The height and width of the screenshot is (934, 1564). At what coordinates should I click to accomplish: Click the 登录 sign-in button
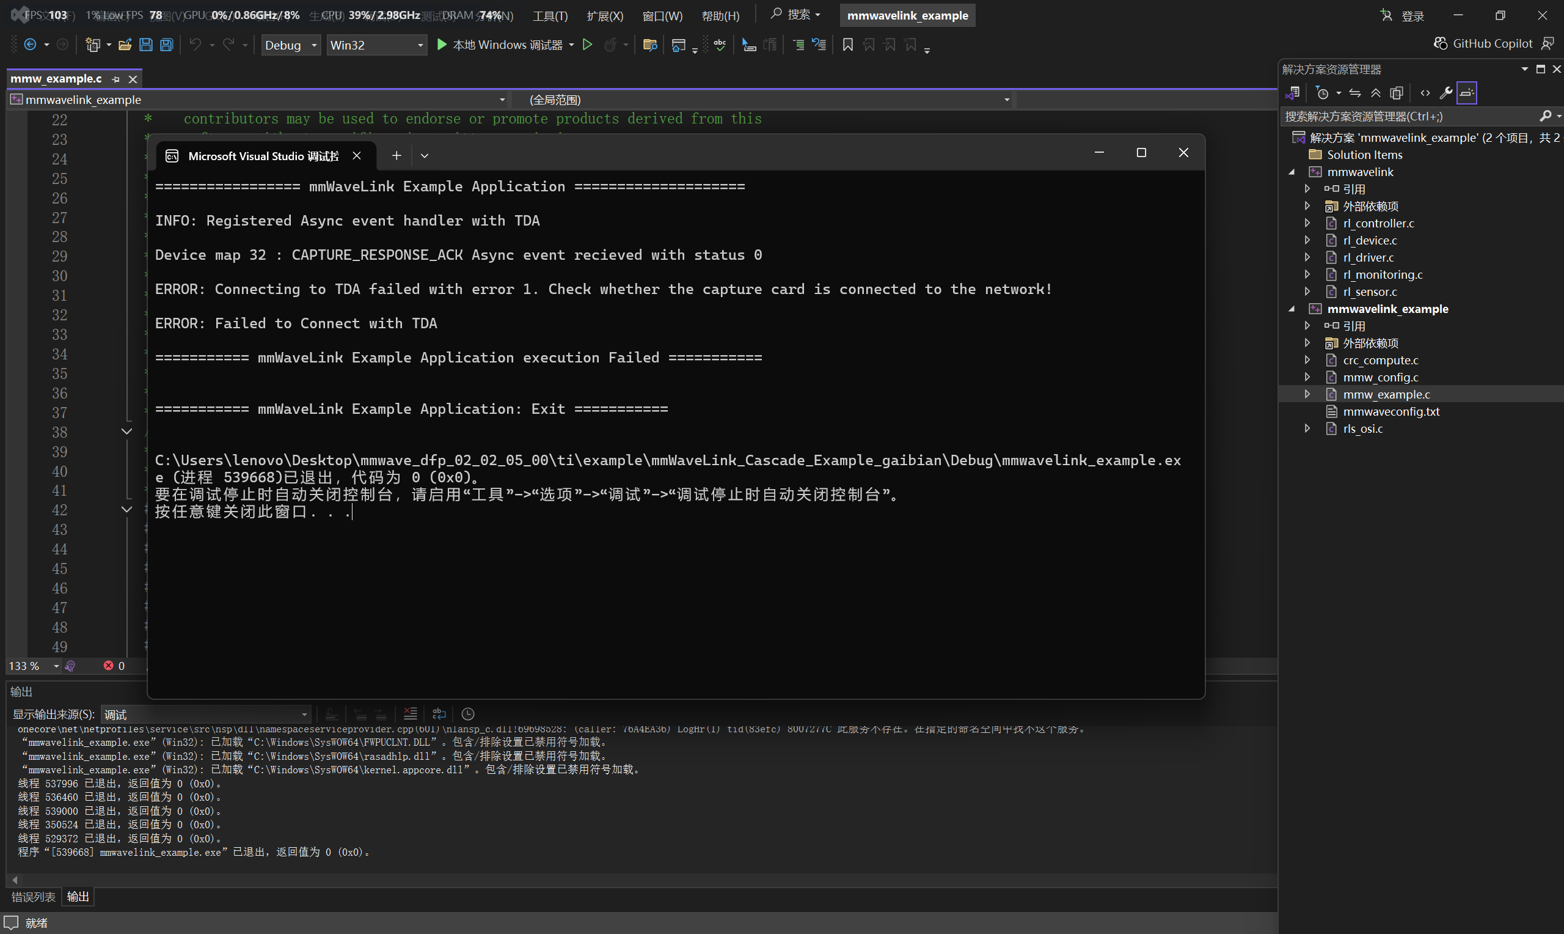click(x=1403, y=16)
